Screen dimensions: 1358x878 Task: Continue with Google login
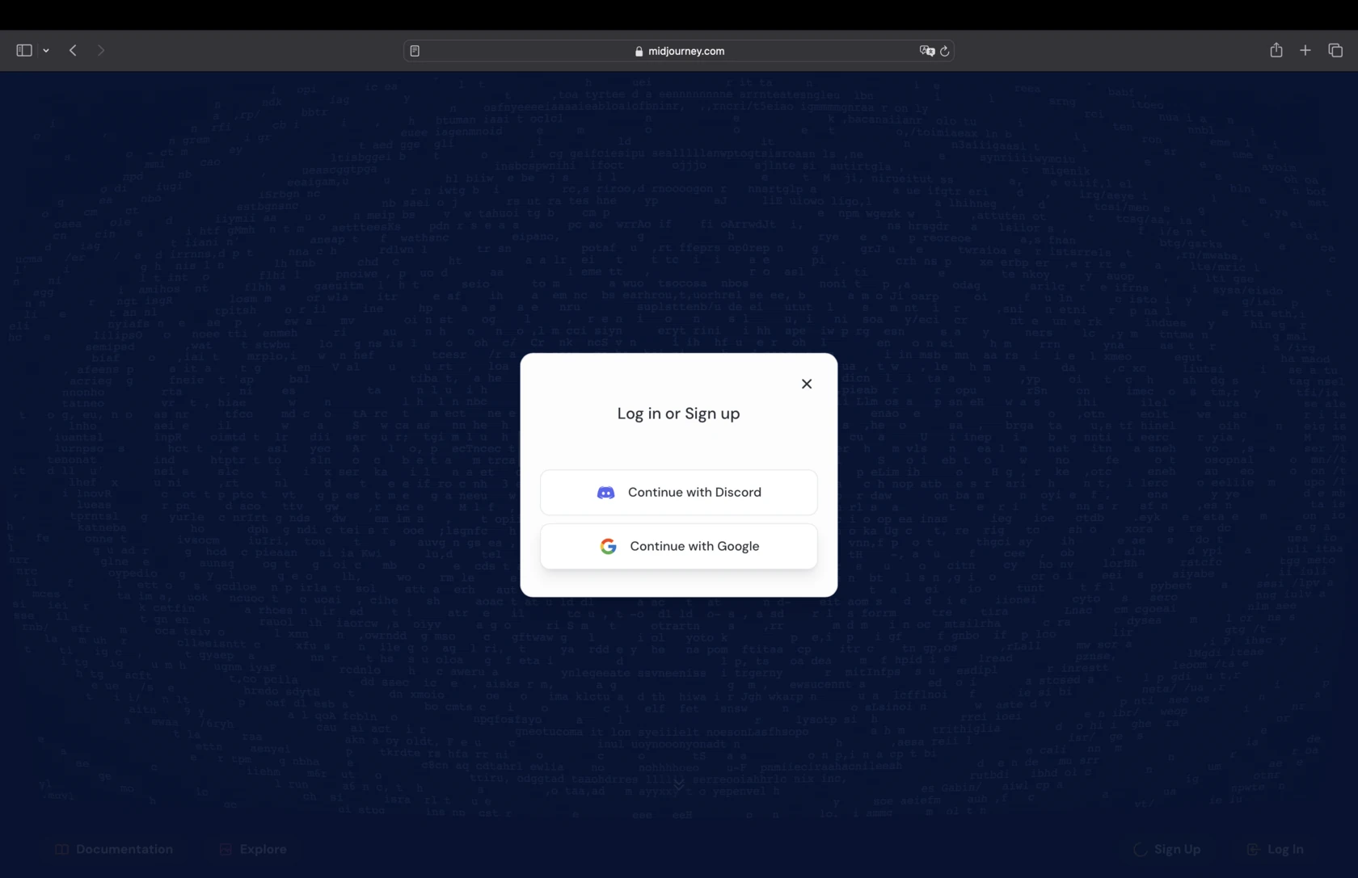click(x=678, y=546)
